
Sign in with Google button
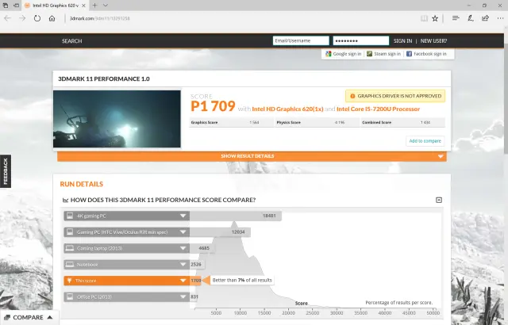pos(343,54)
